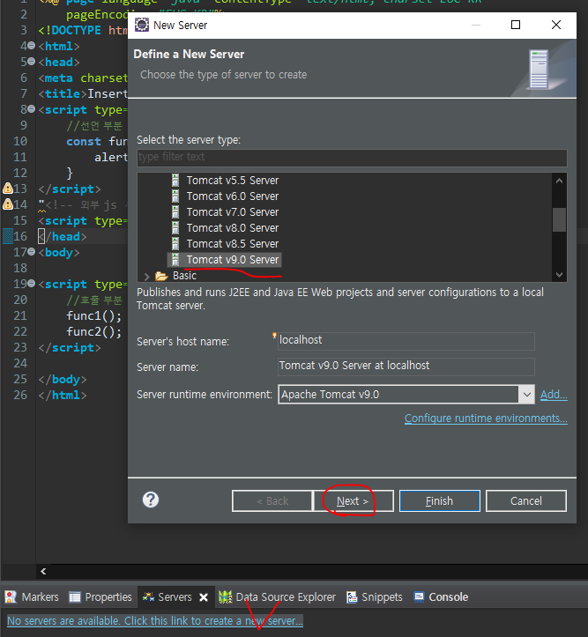This screenshot has height=637, width=588.
Task: Click the </html> tag on line 26
Action: (63, 395)
